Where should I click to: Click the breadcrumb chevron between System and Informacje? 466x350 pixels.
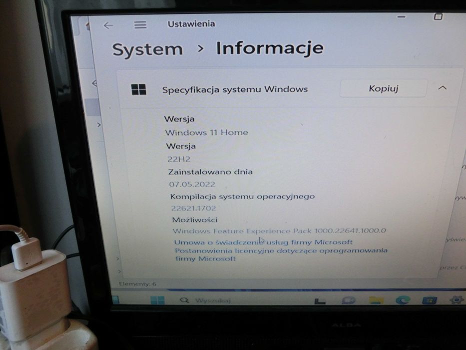201,48
